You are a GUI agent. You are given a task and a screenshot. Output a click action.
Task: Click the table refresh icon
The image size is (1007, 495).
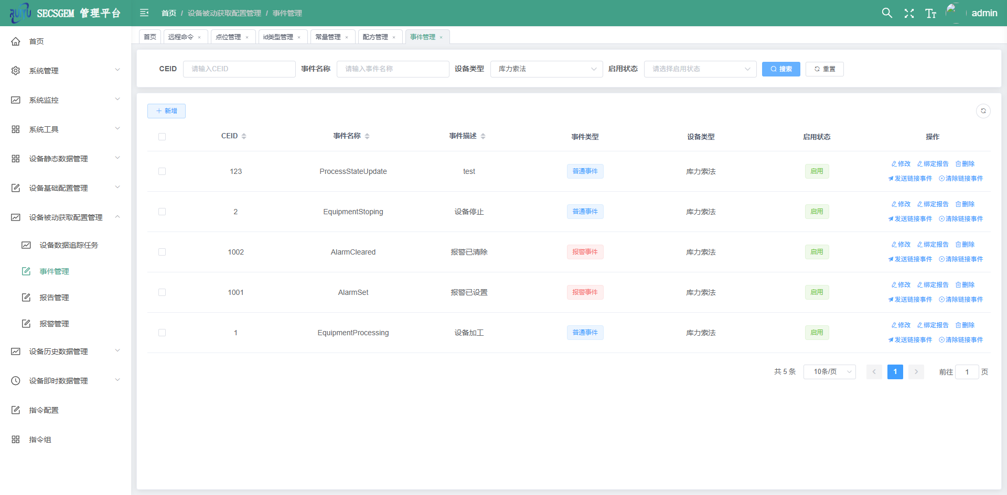pyautogui.click(x=983, y=111)
